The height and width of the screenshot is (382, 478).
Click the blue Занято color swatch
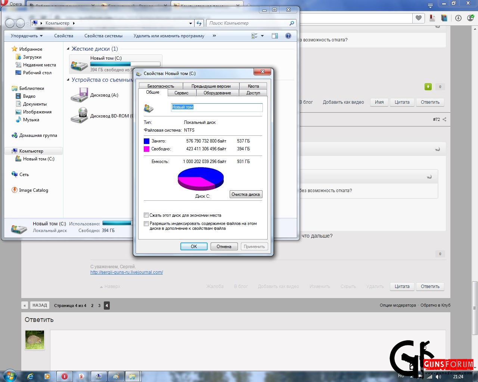click(146, 141)
